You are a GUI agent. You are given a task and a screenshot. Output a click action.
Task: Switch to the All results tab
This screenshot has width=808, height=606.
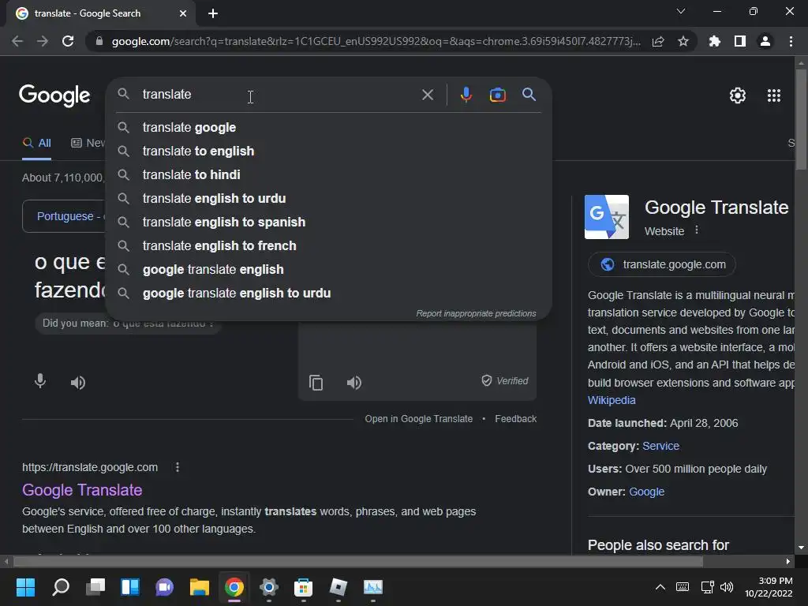coord(36,144)
